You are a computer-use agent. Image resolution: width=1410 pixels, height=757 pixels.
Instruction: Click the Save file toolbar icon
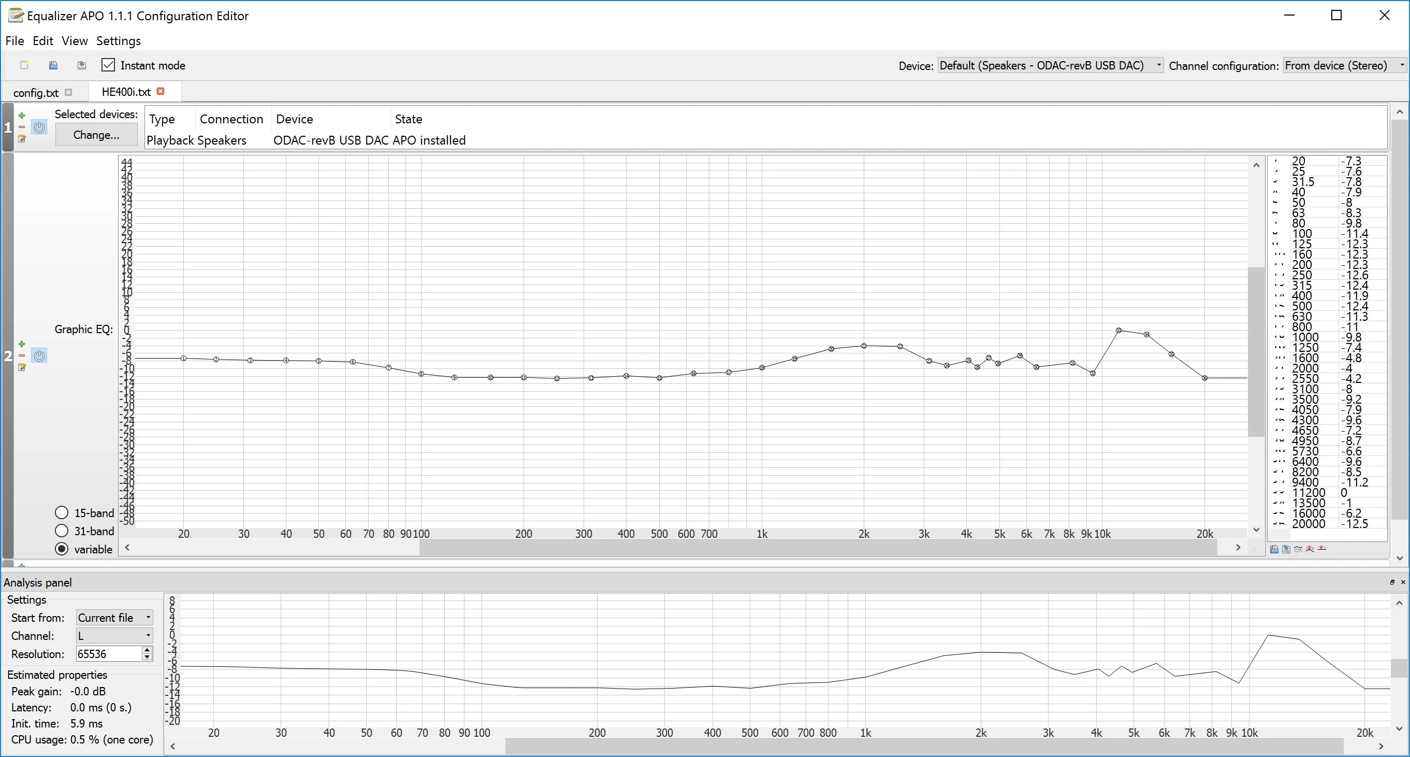82,65
